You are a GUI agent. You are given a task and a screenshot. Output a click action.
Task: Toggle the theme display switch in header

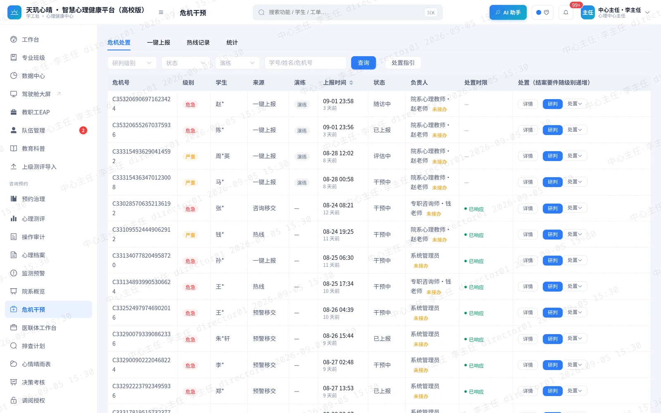[x=542, y=12]
